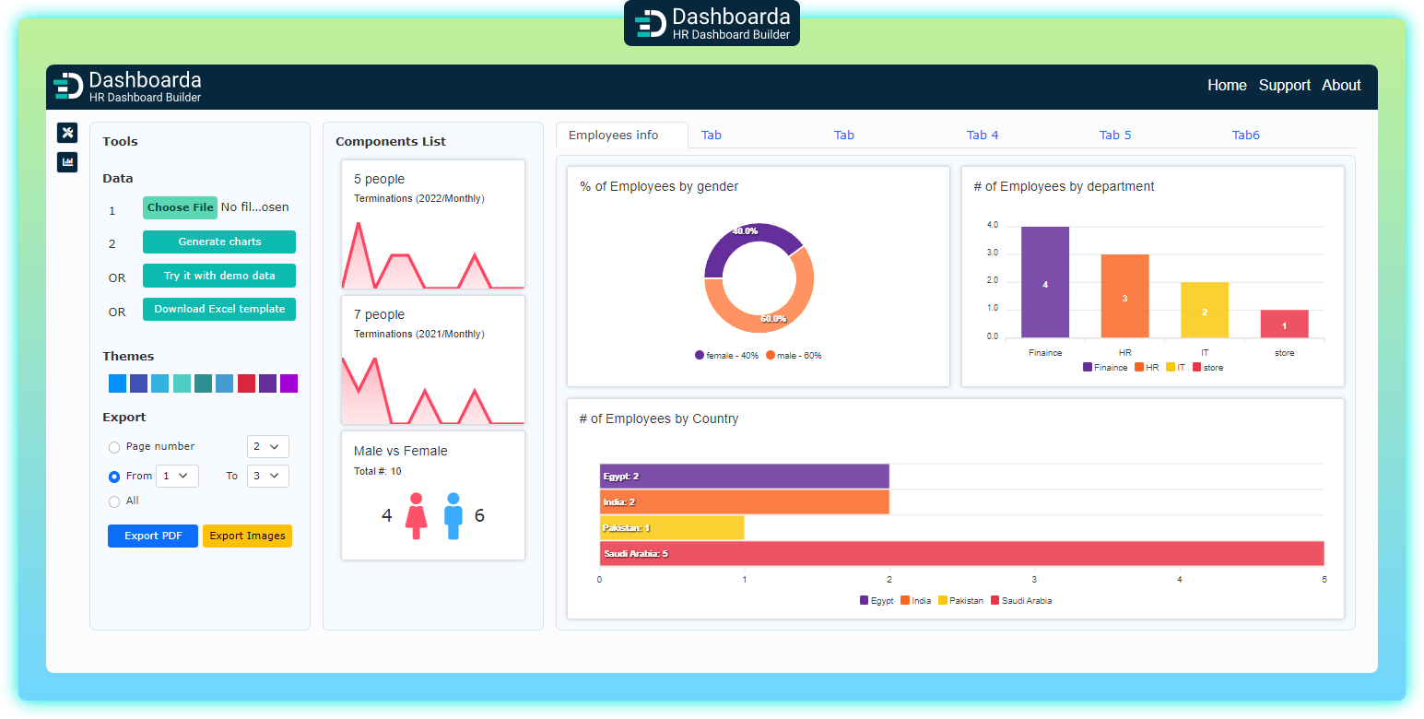The image size is (1424, 719).
Task: Open the Support menu item
Action: coord(1284,86)
